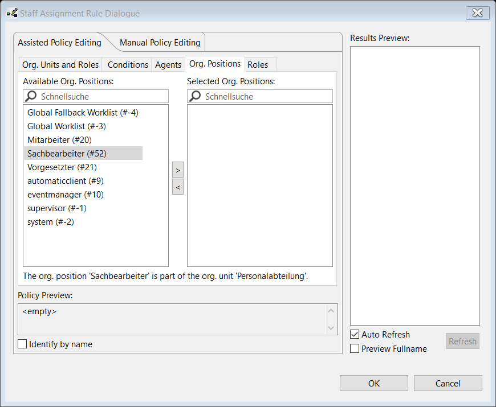
Task: Open the Conditions tab
Action: coord(128,65)
